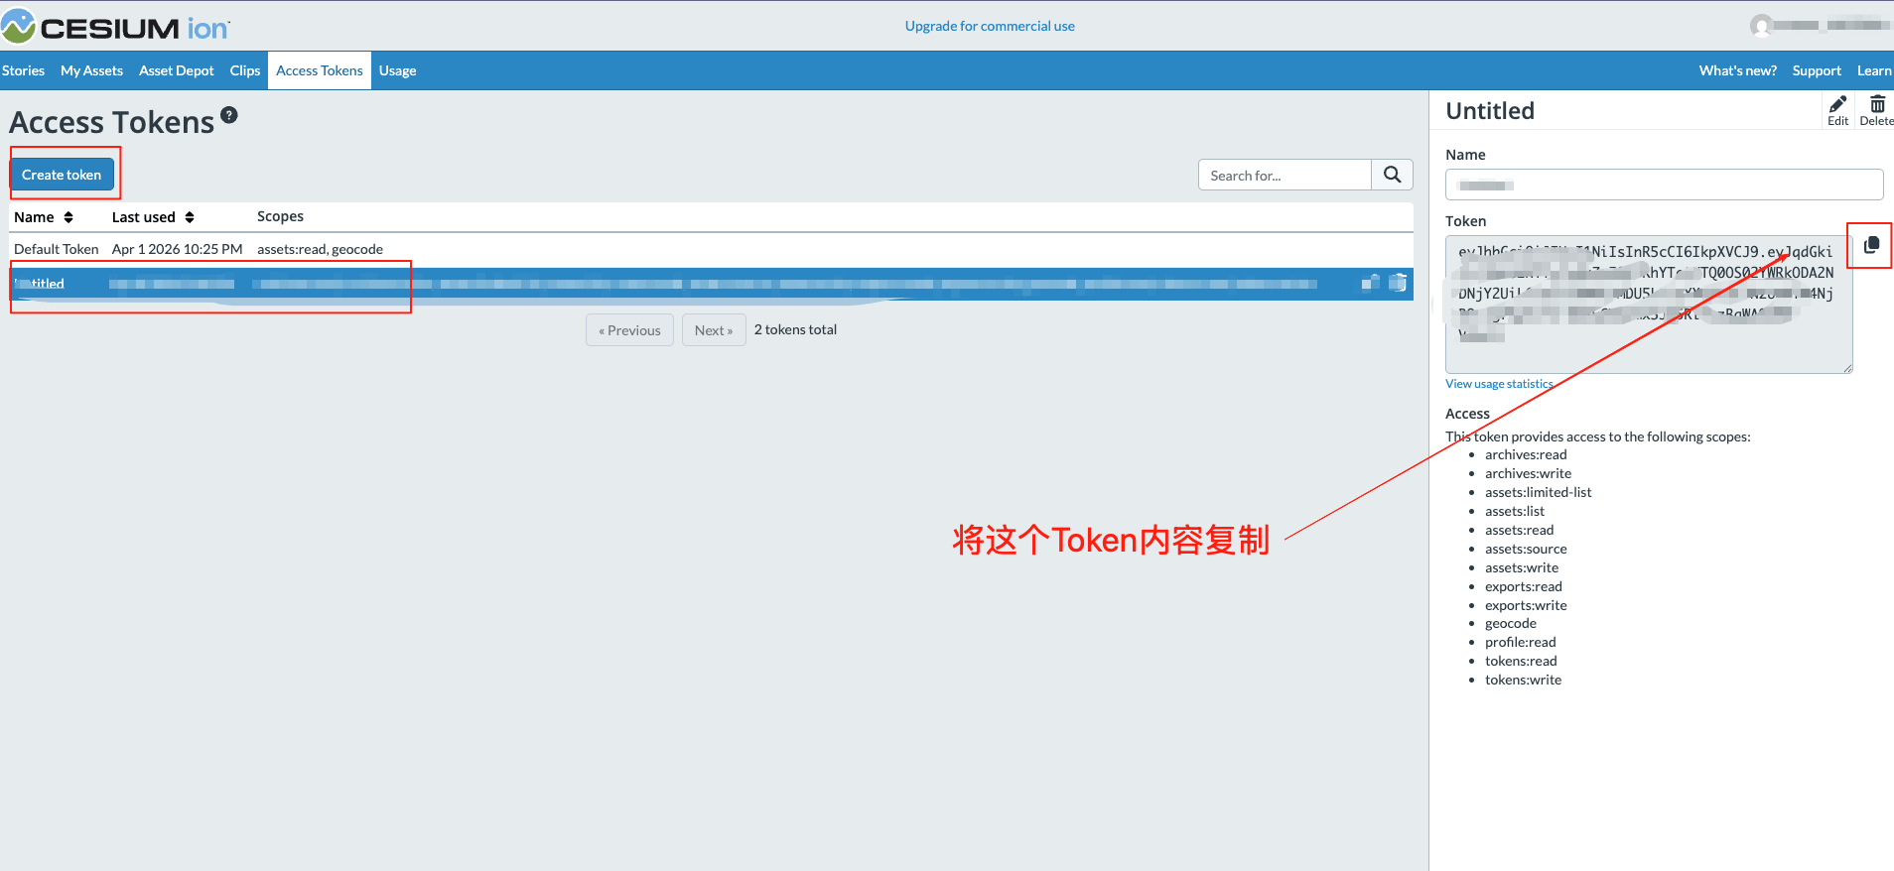Open the Access Tokens help icon

(229, 115)
